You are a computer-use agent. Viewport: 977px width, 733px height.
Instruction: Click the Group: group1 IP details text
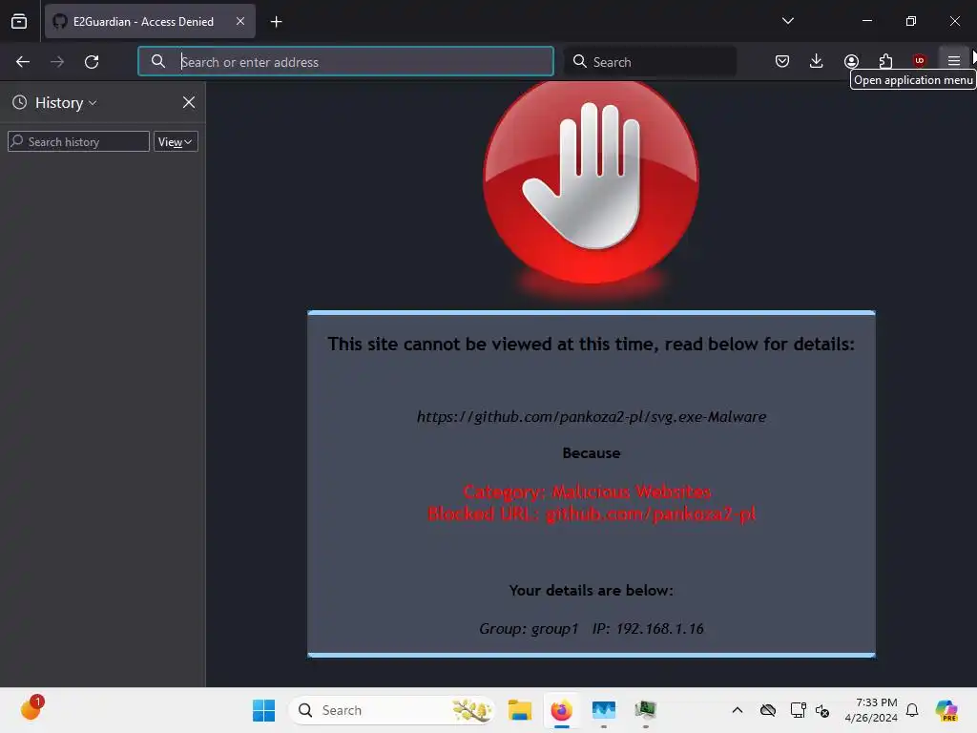tap(592, 628)
